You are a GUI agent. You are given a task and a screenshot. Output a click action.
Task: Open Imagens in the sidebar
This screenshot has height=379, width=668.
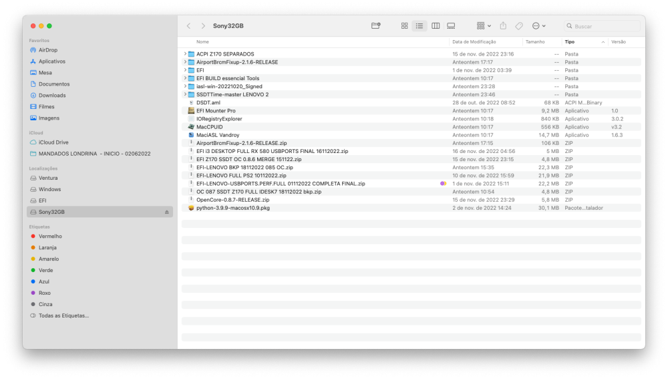[49, 118]
